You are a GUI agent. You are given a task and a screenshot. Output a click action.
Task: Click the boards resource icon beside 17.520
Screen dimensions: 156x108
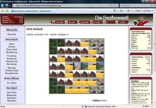(92, 22)
